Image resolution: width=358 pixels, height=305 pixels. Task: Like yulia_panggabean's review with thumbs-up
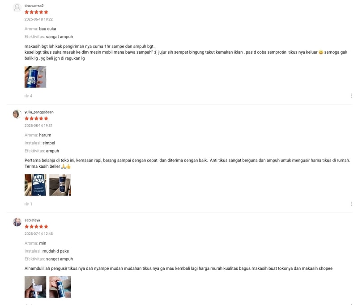pyautogui.click(x=27, y=204)
